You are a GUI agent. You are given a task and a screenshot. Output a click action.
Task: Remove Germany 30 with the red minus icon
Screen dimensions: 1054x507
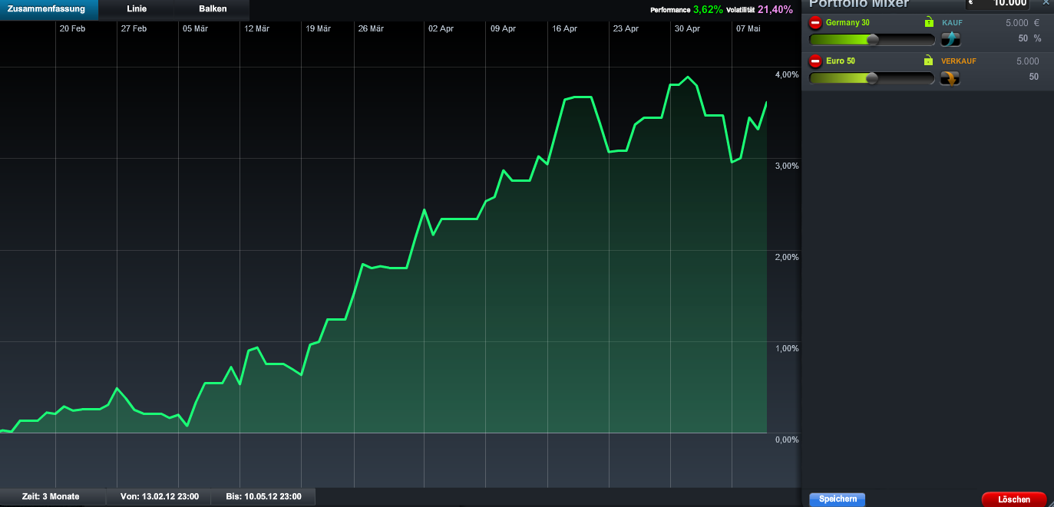[815, 23]
